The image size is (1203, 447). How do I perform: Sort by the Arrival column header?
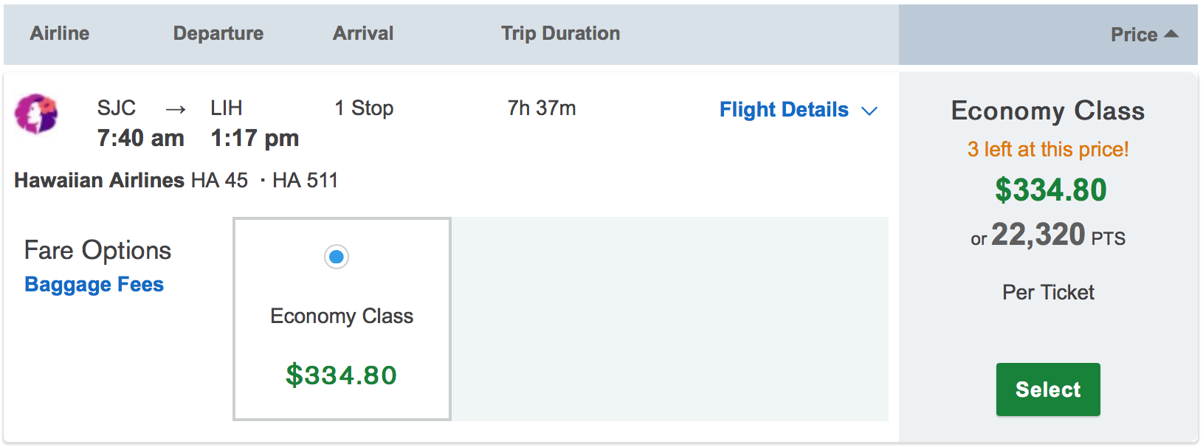[363, 33]
